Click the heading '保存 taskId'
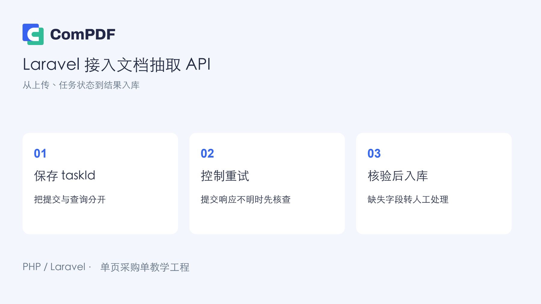541x304 pixels. 65,176
